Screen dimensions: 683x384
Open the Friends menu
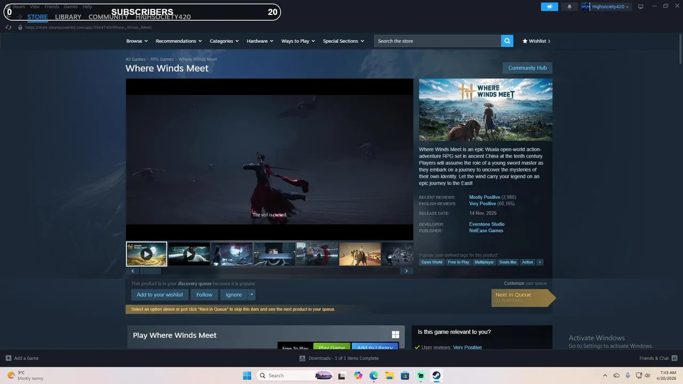pyautogui.click(x=52, y=6)
